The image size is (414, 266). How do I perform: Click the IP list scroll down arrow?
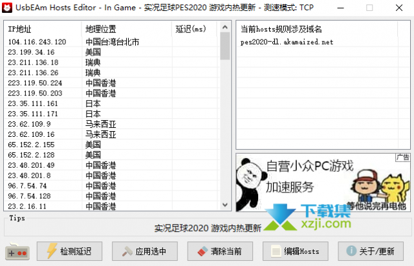[x=225, y=205]
